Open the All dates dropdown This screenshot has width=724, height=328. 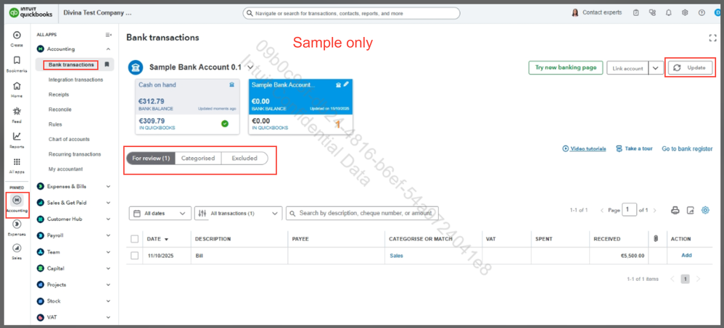click(160, 214)
